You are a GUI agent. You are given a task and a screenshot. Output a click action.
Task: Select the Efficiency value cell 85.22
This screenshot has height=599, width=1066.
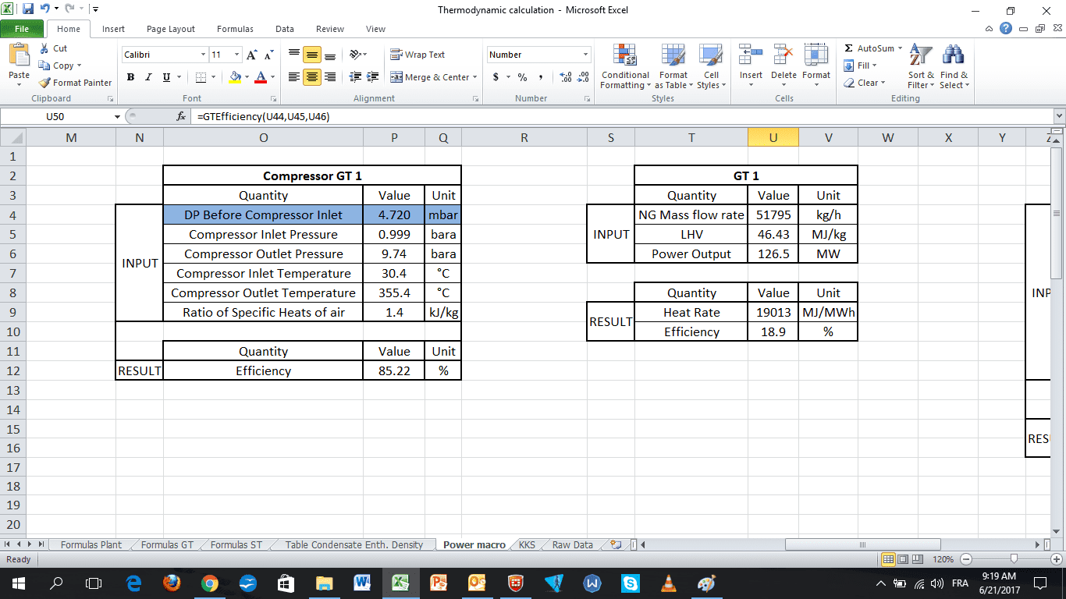(x=394, y=371)
